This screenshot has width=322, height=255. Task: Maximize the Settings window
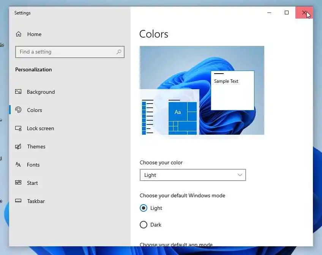coord(287,13)
